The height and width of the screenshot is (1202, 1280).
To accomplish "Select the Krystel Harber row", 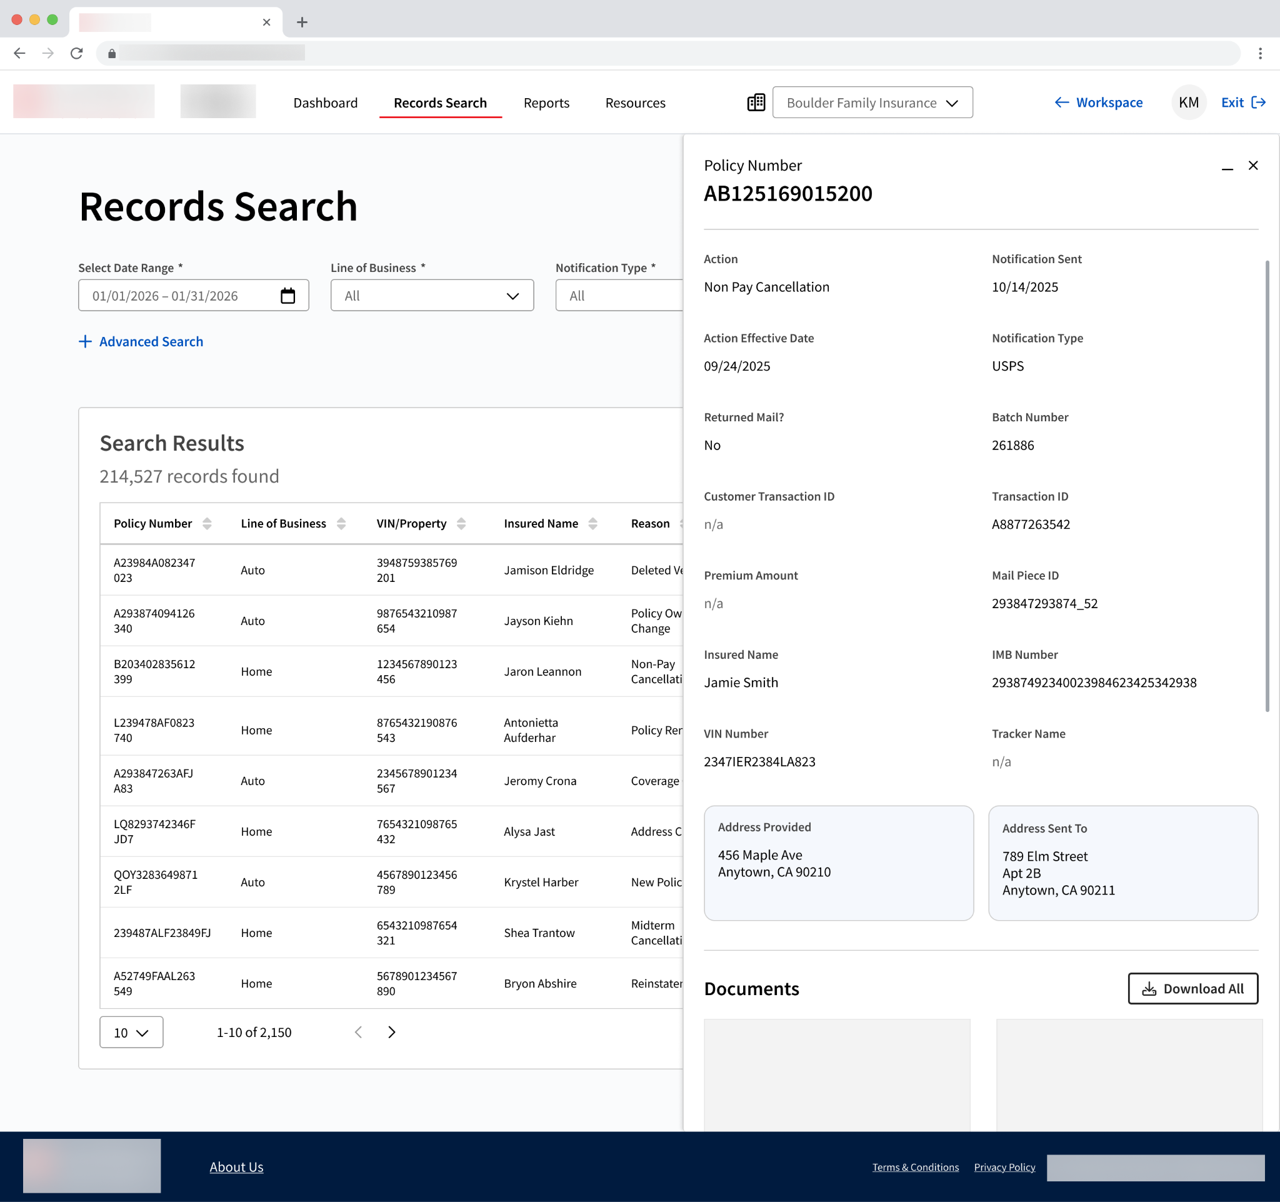I will tap(391, 882).
